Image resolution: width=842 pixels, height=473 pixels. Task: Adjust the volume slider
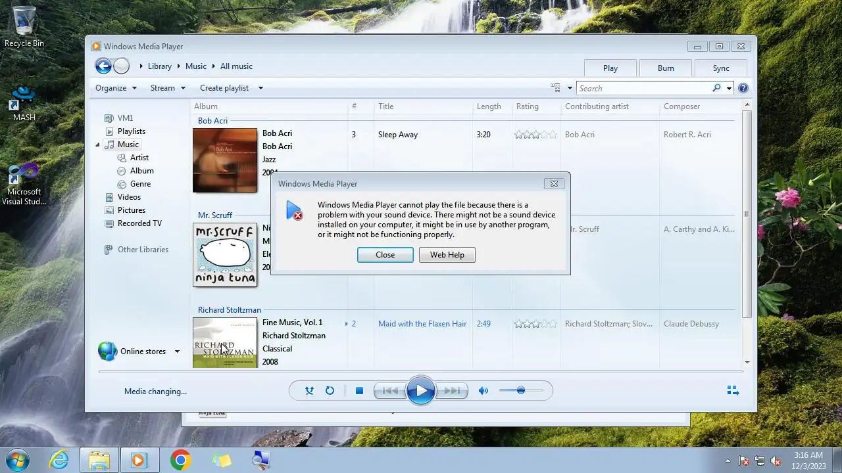pyautogui.click(x=521, y=391)
